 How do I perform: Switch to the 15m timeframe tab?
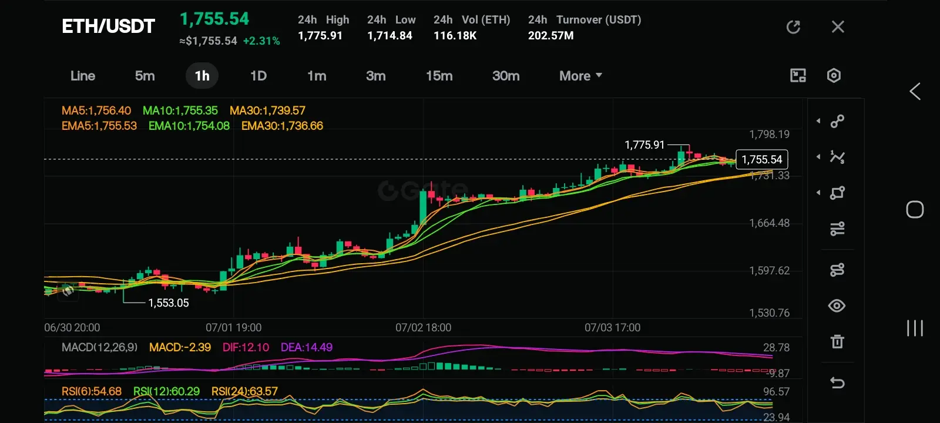click(439, 76)
